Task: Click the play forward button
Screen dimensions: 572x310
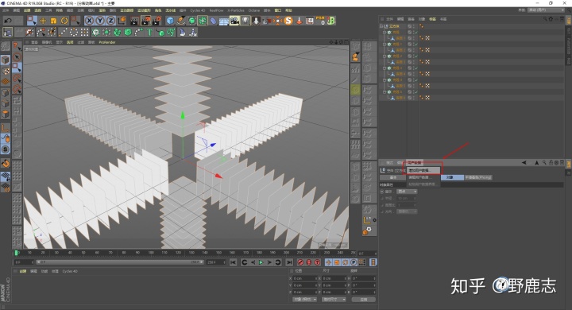Action: [x=261, y=262]
